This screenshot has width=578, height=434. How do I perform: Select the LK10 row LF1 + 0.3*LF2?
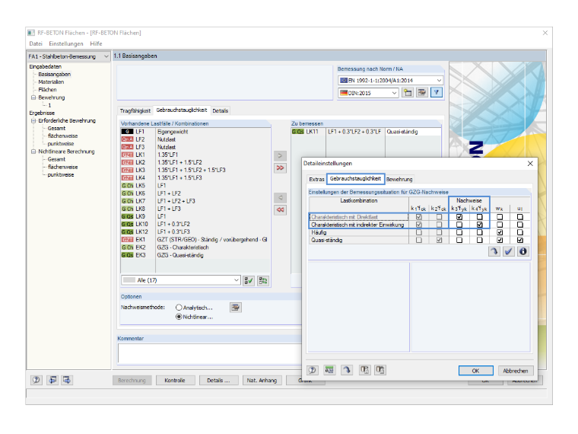coord(195,224)
